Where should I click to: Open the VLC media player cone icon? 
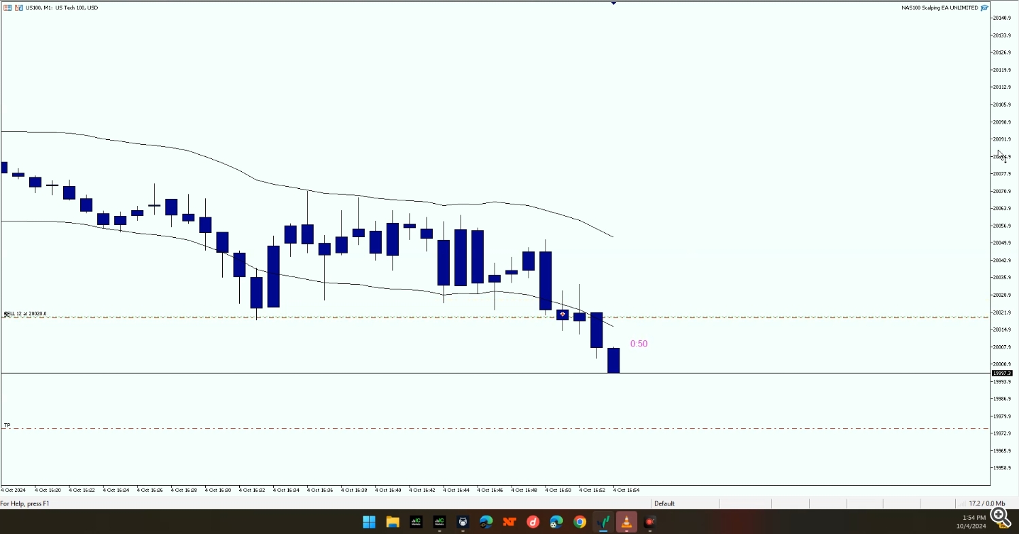click(626, 522)
